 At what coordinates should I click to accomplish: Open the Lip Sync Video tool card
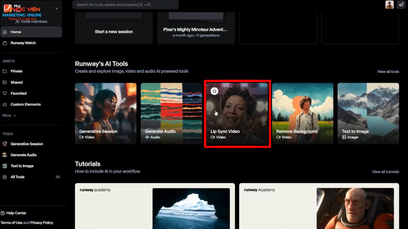coord(237,114)
